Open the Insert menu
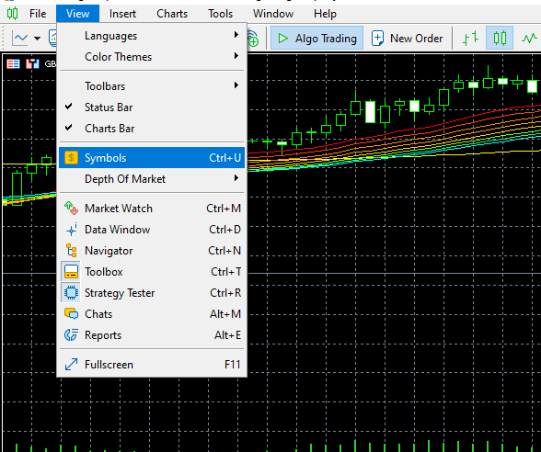Image resolution: width=541 pixels, height=452 pixels. (122, 14)
